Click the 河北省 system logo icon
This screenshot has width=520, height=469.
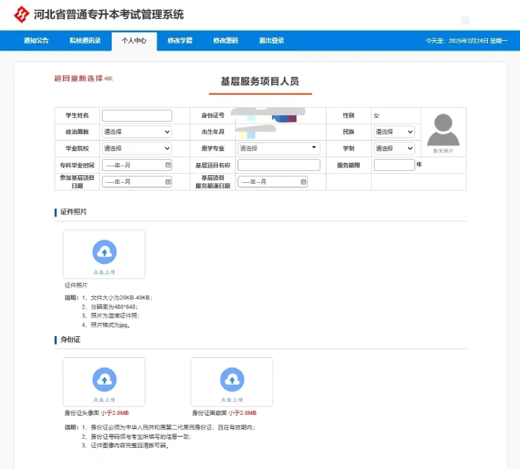(x=23, y=15)
